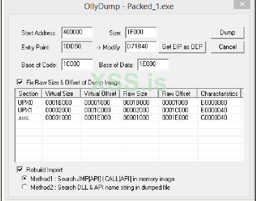The height and width of the screenshot is (201, 256).
Task: Close the OllyDump window
Action: (x=242, y=4)
